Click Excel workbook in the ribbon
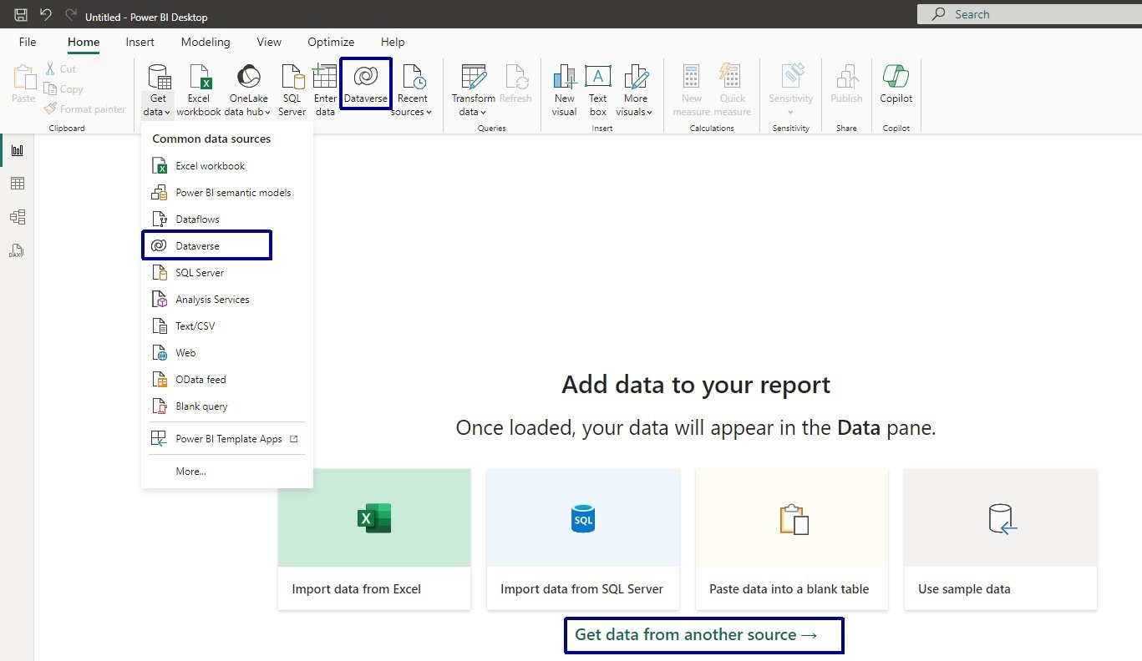Image resolution: width=1142 pixels, height=661 pixels. 199,90
